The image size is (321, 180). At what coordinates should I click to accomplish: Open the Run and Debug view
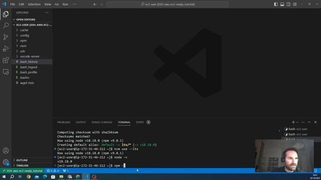coord(6,48)
